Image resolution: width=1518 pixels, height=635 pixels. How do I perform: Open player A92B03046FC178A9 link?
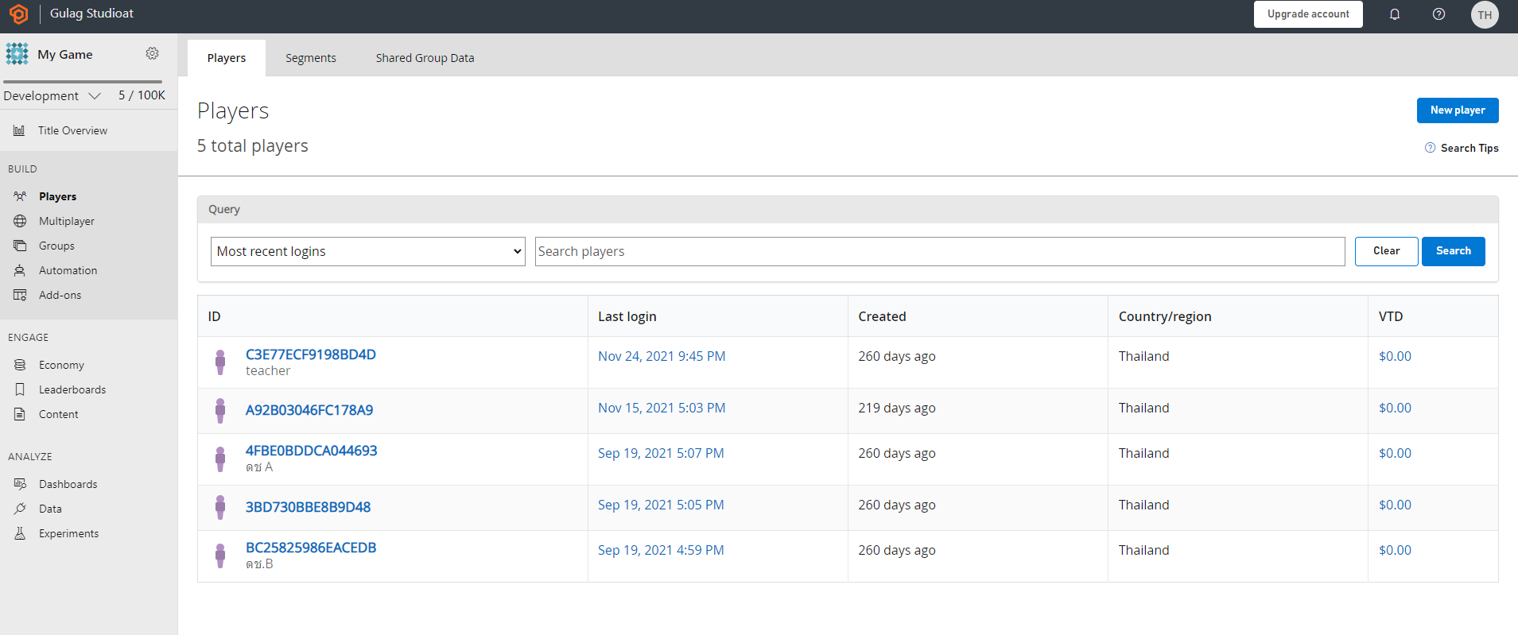(x=309, y=410)
